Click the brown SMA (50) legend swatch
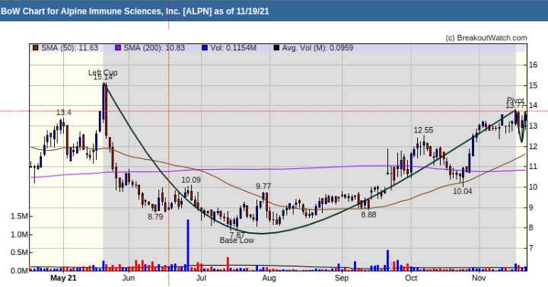Screen dimensions: 548x287 point(35,48)
